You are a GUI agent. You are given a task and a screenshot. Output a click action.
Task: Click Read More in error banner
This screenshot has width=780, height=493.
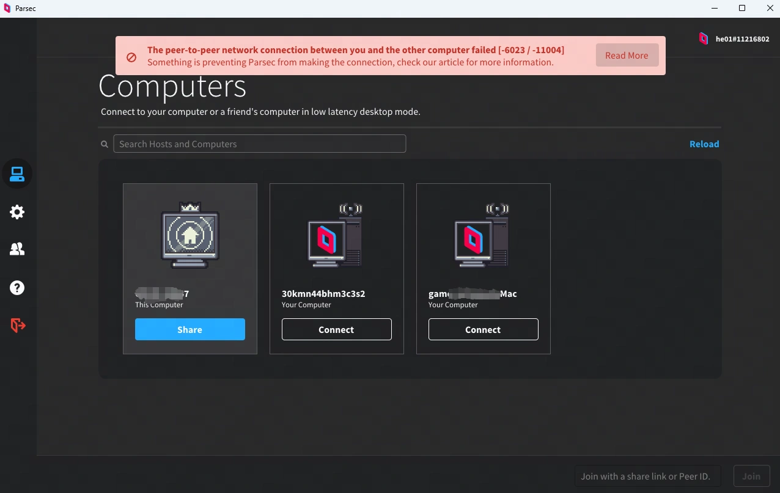[627, 56]
